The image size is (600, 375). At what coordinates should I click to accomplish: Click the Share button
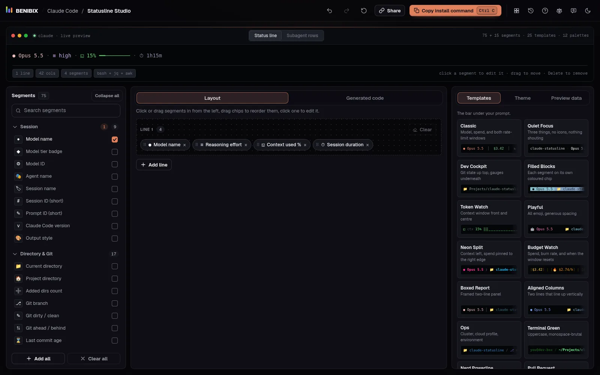point(390,10)
